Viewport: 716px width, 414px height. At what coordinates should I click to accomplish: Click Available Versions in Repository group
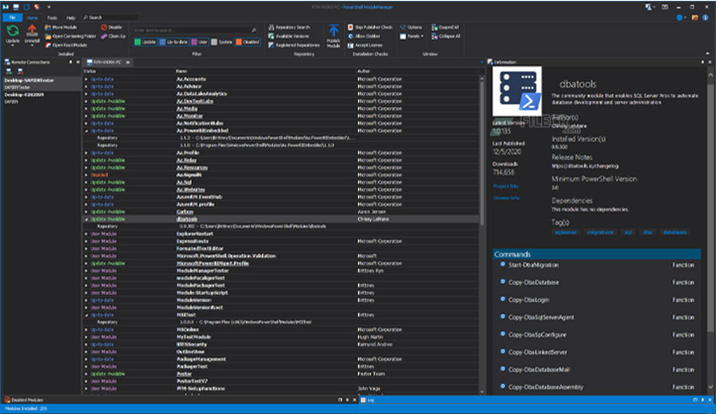coord(289,36)
